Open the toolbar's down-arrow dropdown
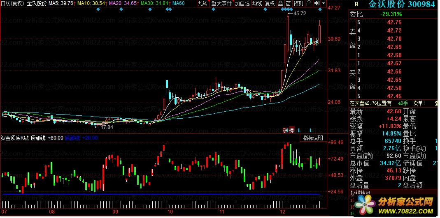Viewport: 440px width, 218px height. 324,4
